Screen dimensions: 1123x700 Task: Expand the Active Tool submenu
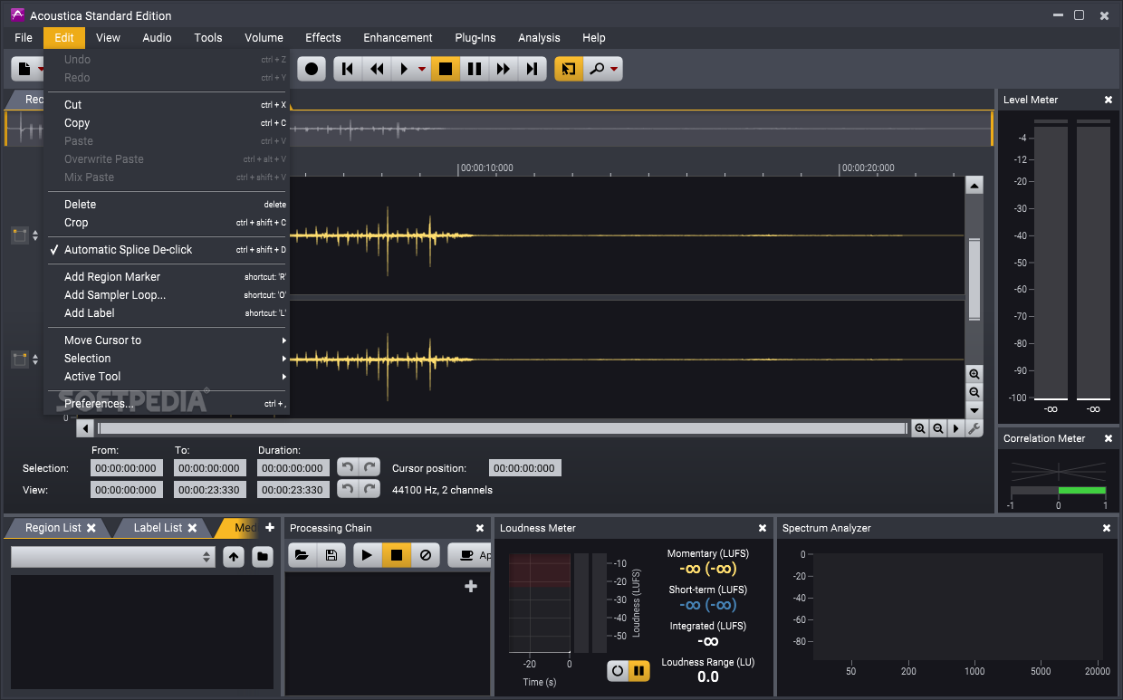click(167, 377)
